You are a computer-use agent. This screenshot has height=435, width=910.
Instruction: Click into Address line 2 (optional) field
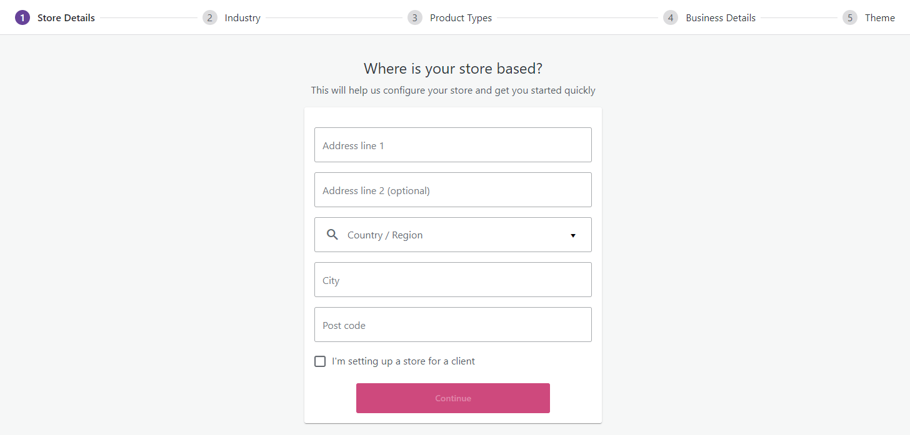point(452,190)
